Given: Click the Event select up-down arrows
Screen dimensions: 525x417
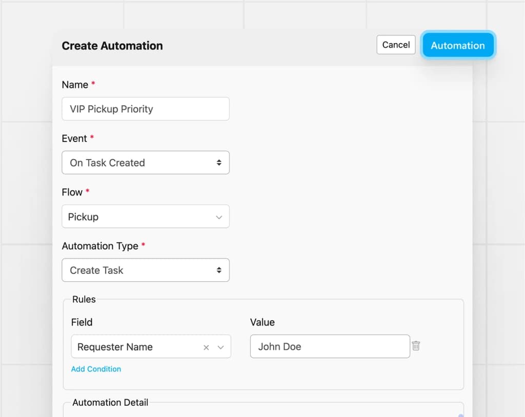Looking at the screenshot, I should pyautogui.click(x=219, y=163).
